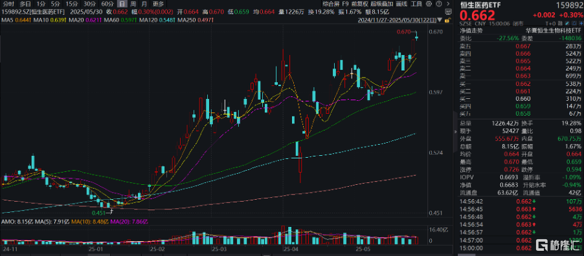Click the 融 margin-trading icon beside T+0
This screenshot has height=256, width=584.
pyautogui.click(x=561, y=23)
